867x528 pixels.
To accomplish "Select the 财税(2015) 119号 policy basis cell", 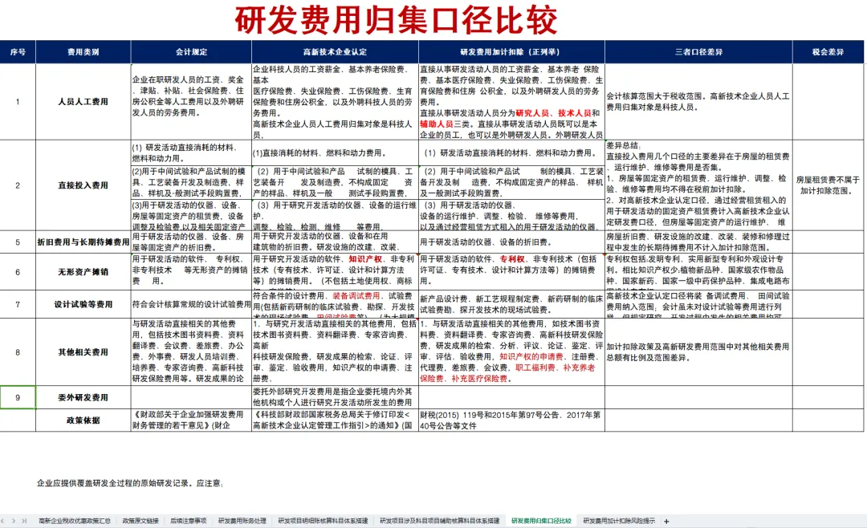I will pos(511,420).
